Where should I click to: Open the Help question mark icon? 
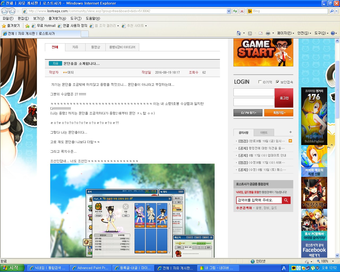(333, 33)
